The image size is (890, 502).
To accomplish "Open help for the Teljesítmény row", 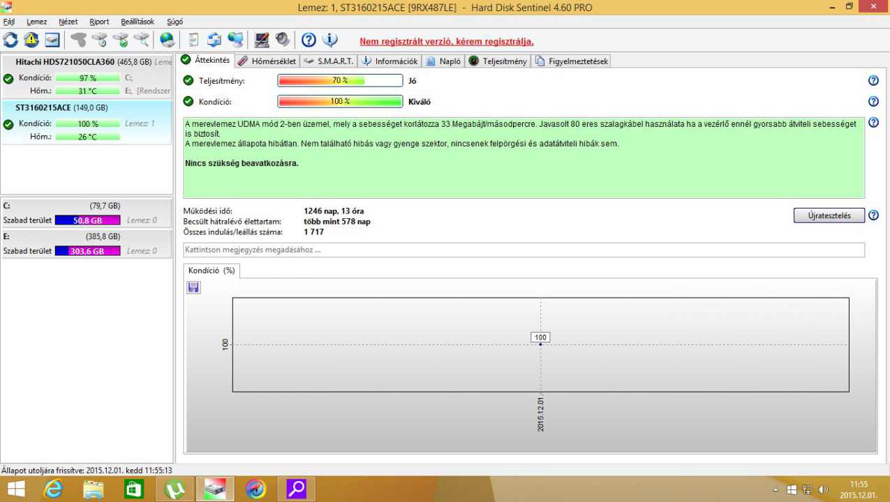I will (873, 81).
